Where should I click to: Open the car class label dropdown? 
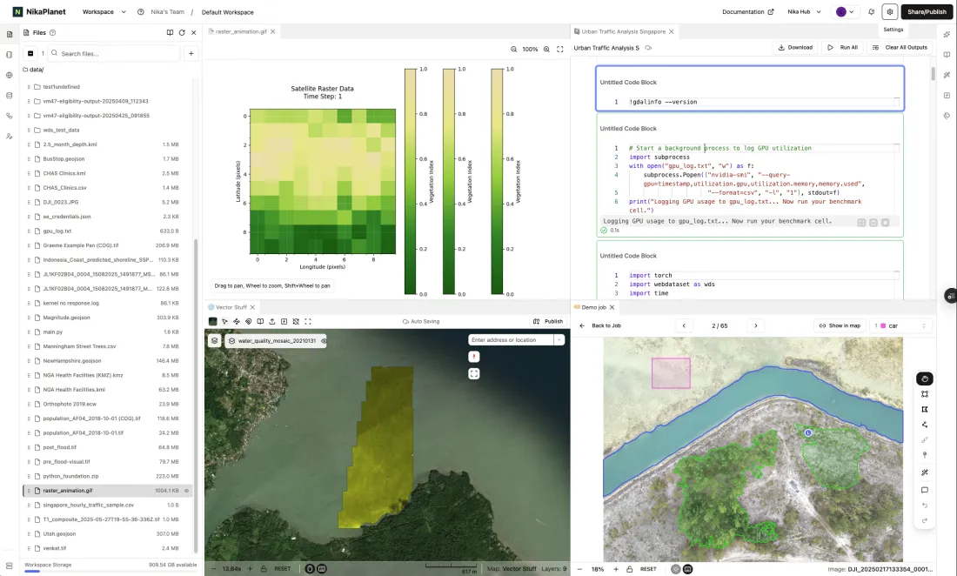coord(900,325)
